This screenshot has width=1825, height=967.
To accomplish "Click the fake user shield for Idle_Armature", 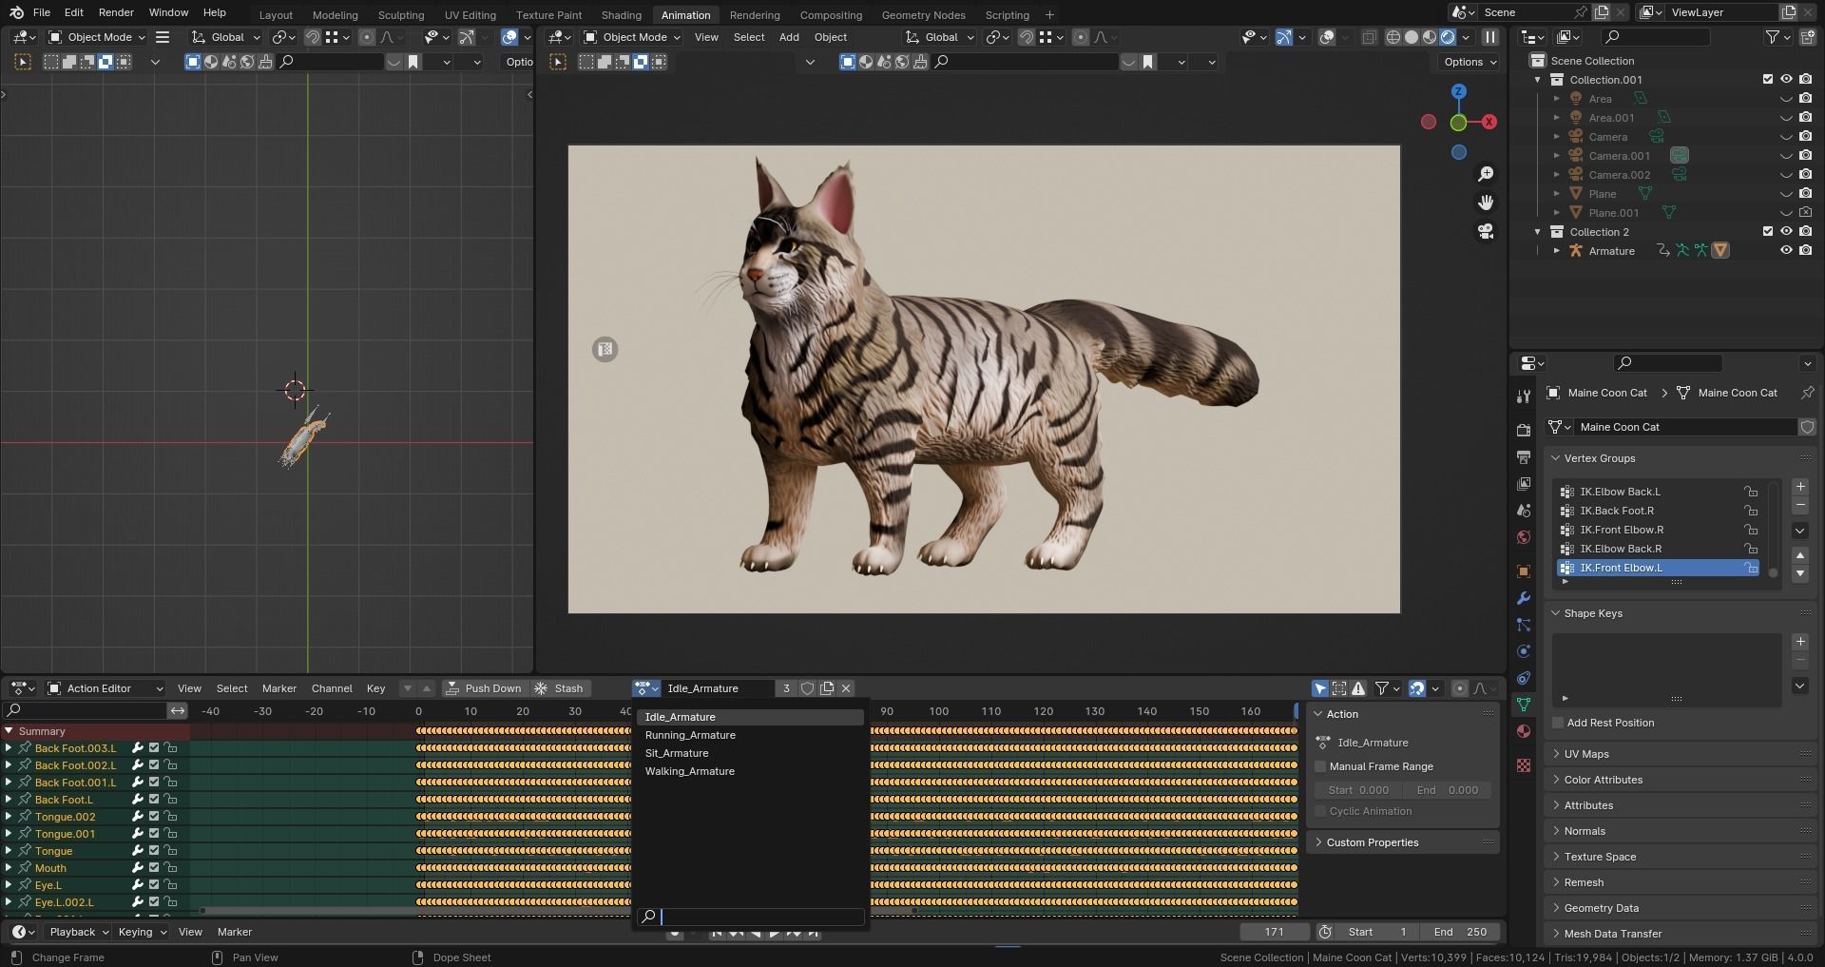I will pyautogui.click(x=807, y=688).
